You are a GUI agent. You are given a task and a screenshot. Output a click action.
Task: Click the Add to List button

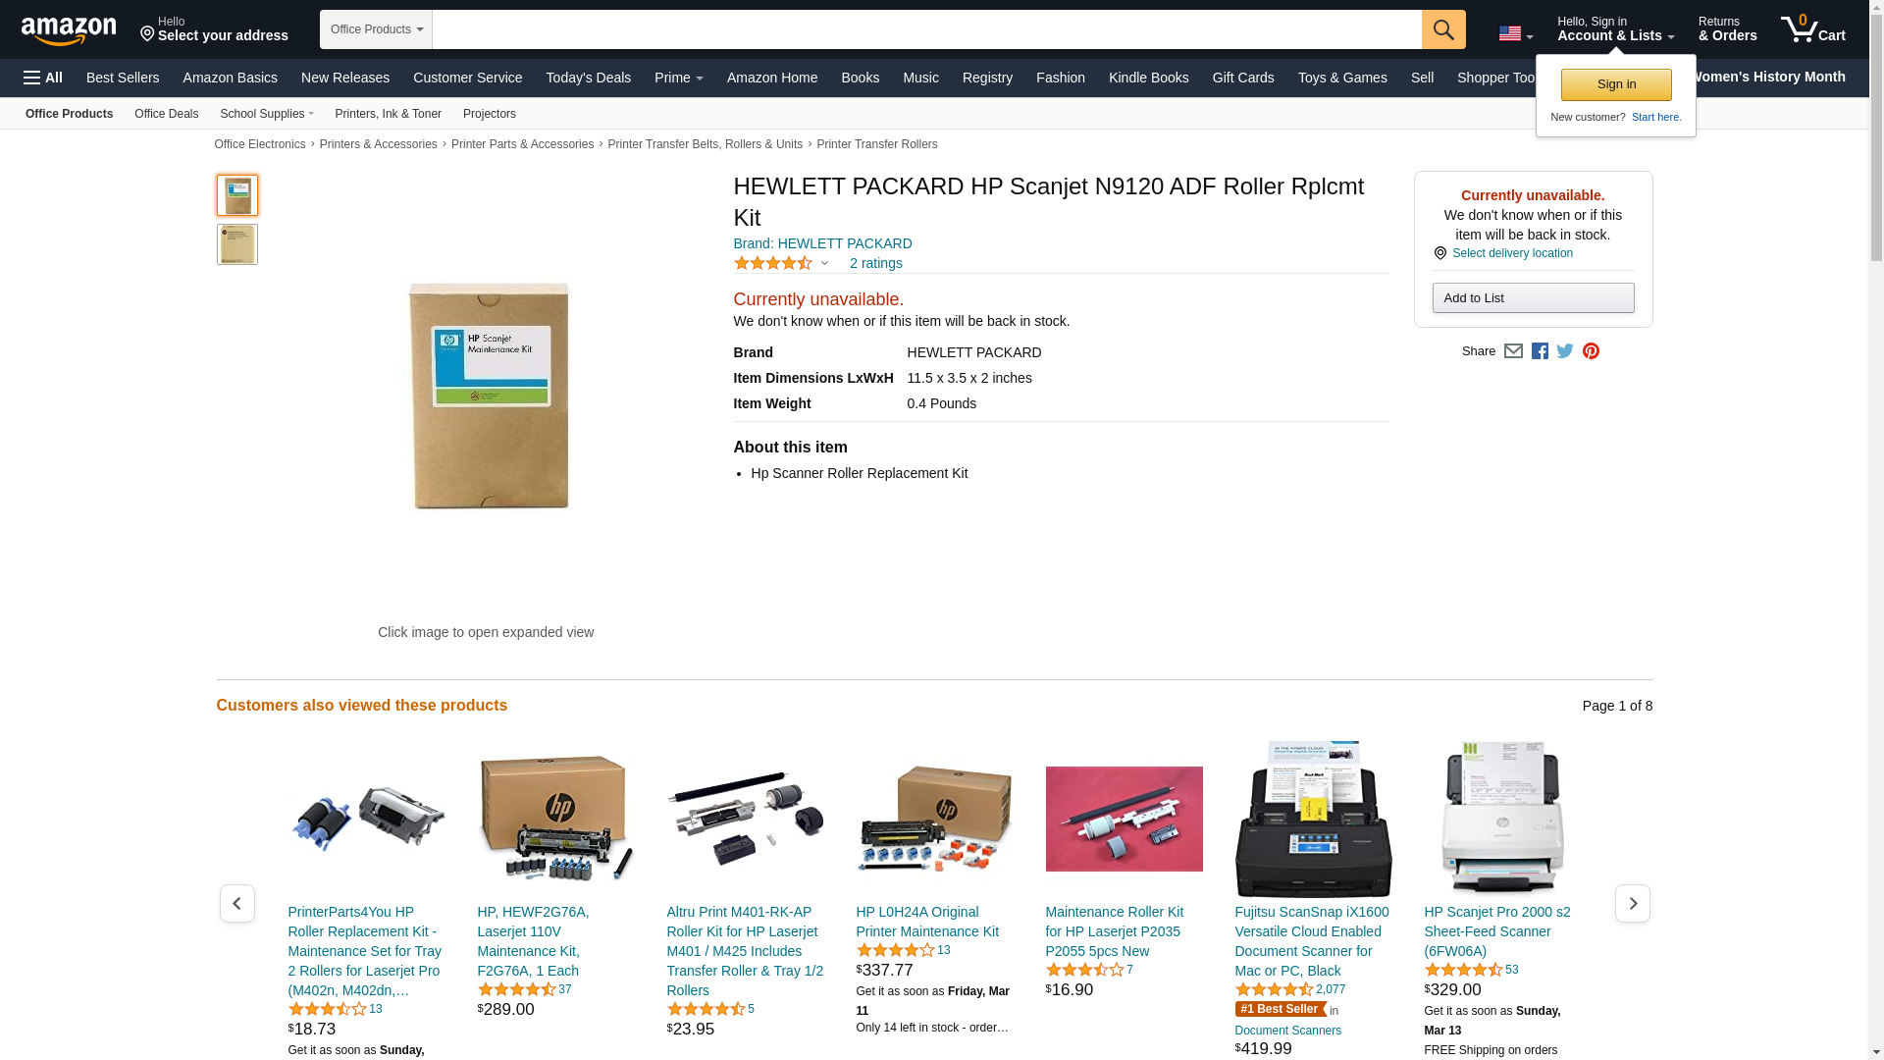coord(1533,297)
